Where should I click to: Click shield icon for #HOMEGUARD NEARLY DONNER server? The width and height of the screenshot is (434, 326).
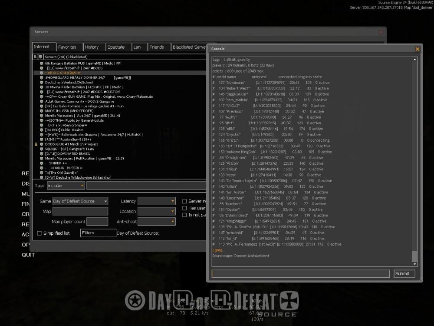(x=41, y=78)
